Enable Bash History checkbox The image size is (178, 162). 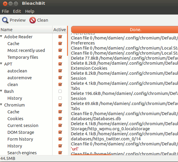click(x=60, y=98)
